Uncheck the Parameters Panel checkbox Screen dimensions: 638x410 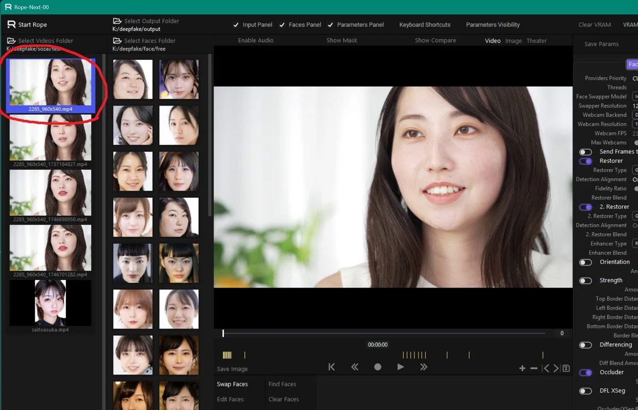point(331,25)
